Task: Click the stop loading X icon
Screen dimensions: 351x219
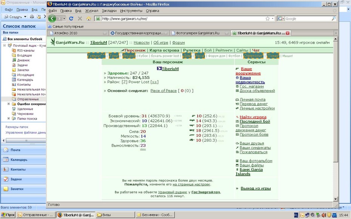Action: pyautogui.click(x=80, y=18)
